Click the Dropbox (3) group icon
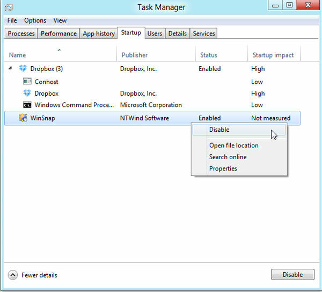Image resolution: width=322 pixels, height=292 pixels. (x=23, y=68)
